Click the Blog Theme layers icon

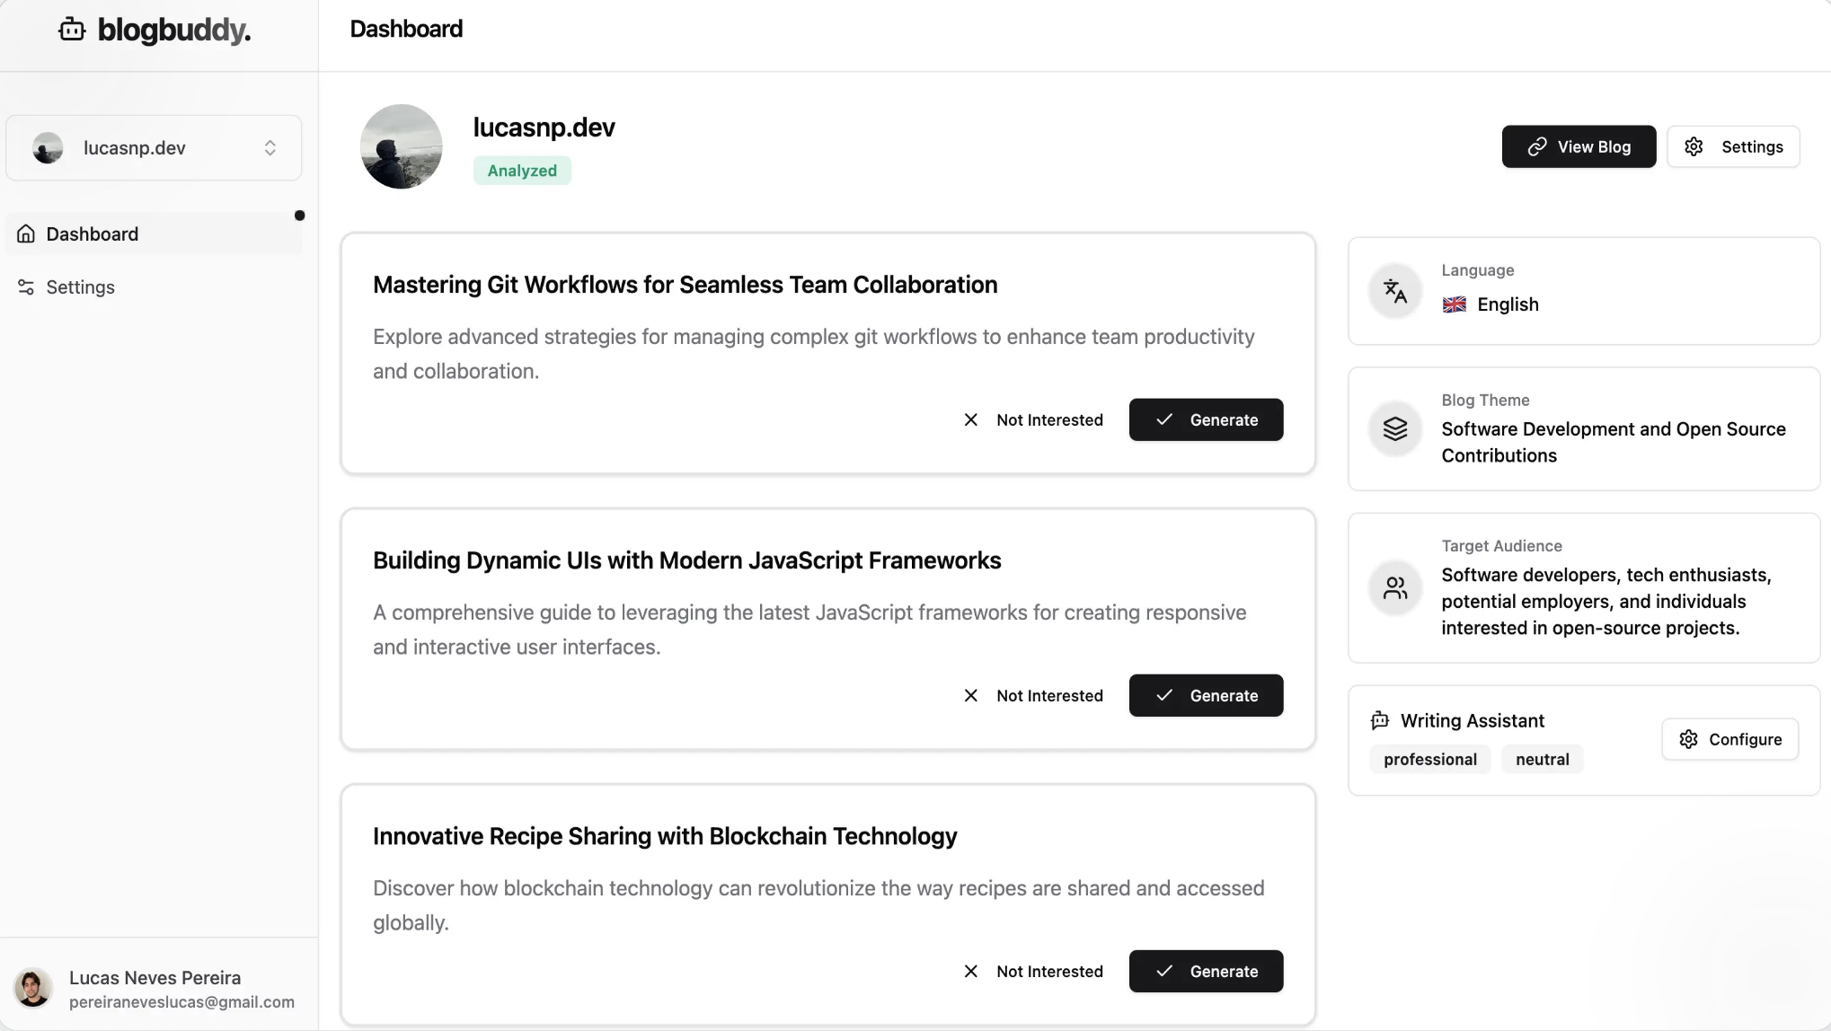point(1394,429)
